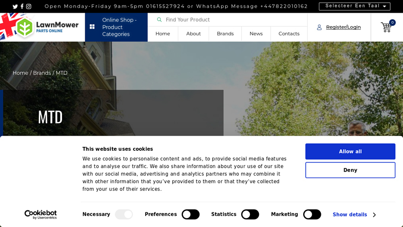Toggle the Preferences cookie switch
The image size is (403, 227).
tap(190, 214)
